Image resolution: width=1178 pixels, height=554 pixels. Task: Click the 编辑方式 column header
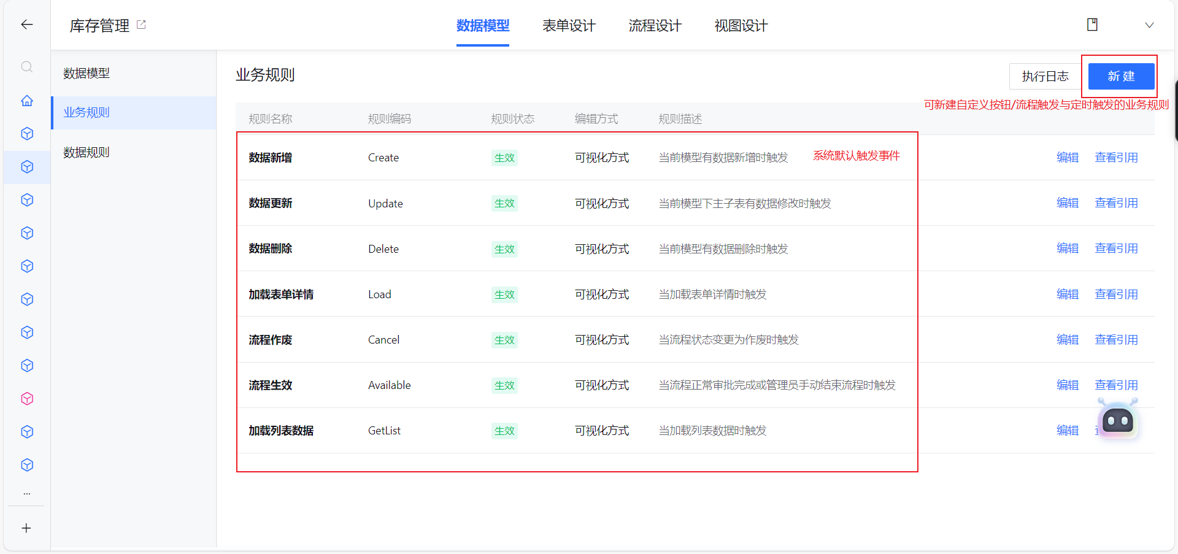[x=596, y=119]
